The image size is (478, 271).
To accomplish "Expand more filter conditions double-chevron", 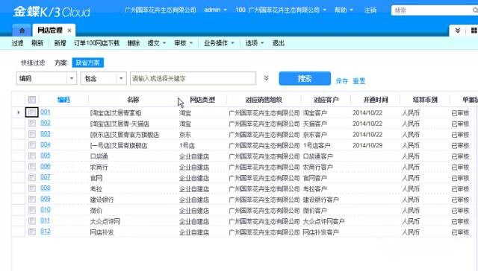I will click(x=266, y=78).
